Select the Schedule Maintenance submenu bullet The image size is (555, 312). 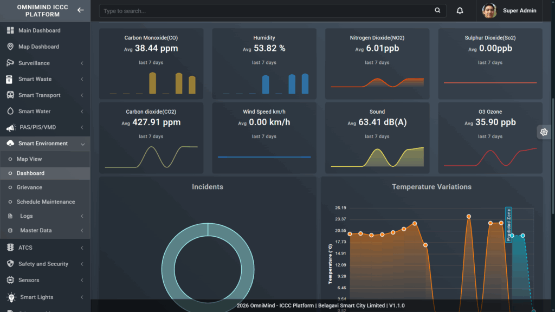pos(10,202)
